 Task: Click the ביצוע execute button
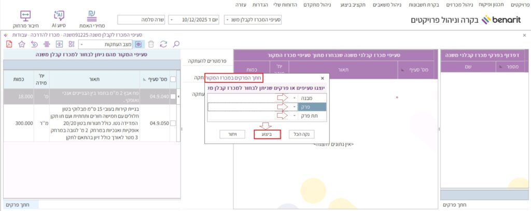click(x=267, y=134)
